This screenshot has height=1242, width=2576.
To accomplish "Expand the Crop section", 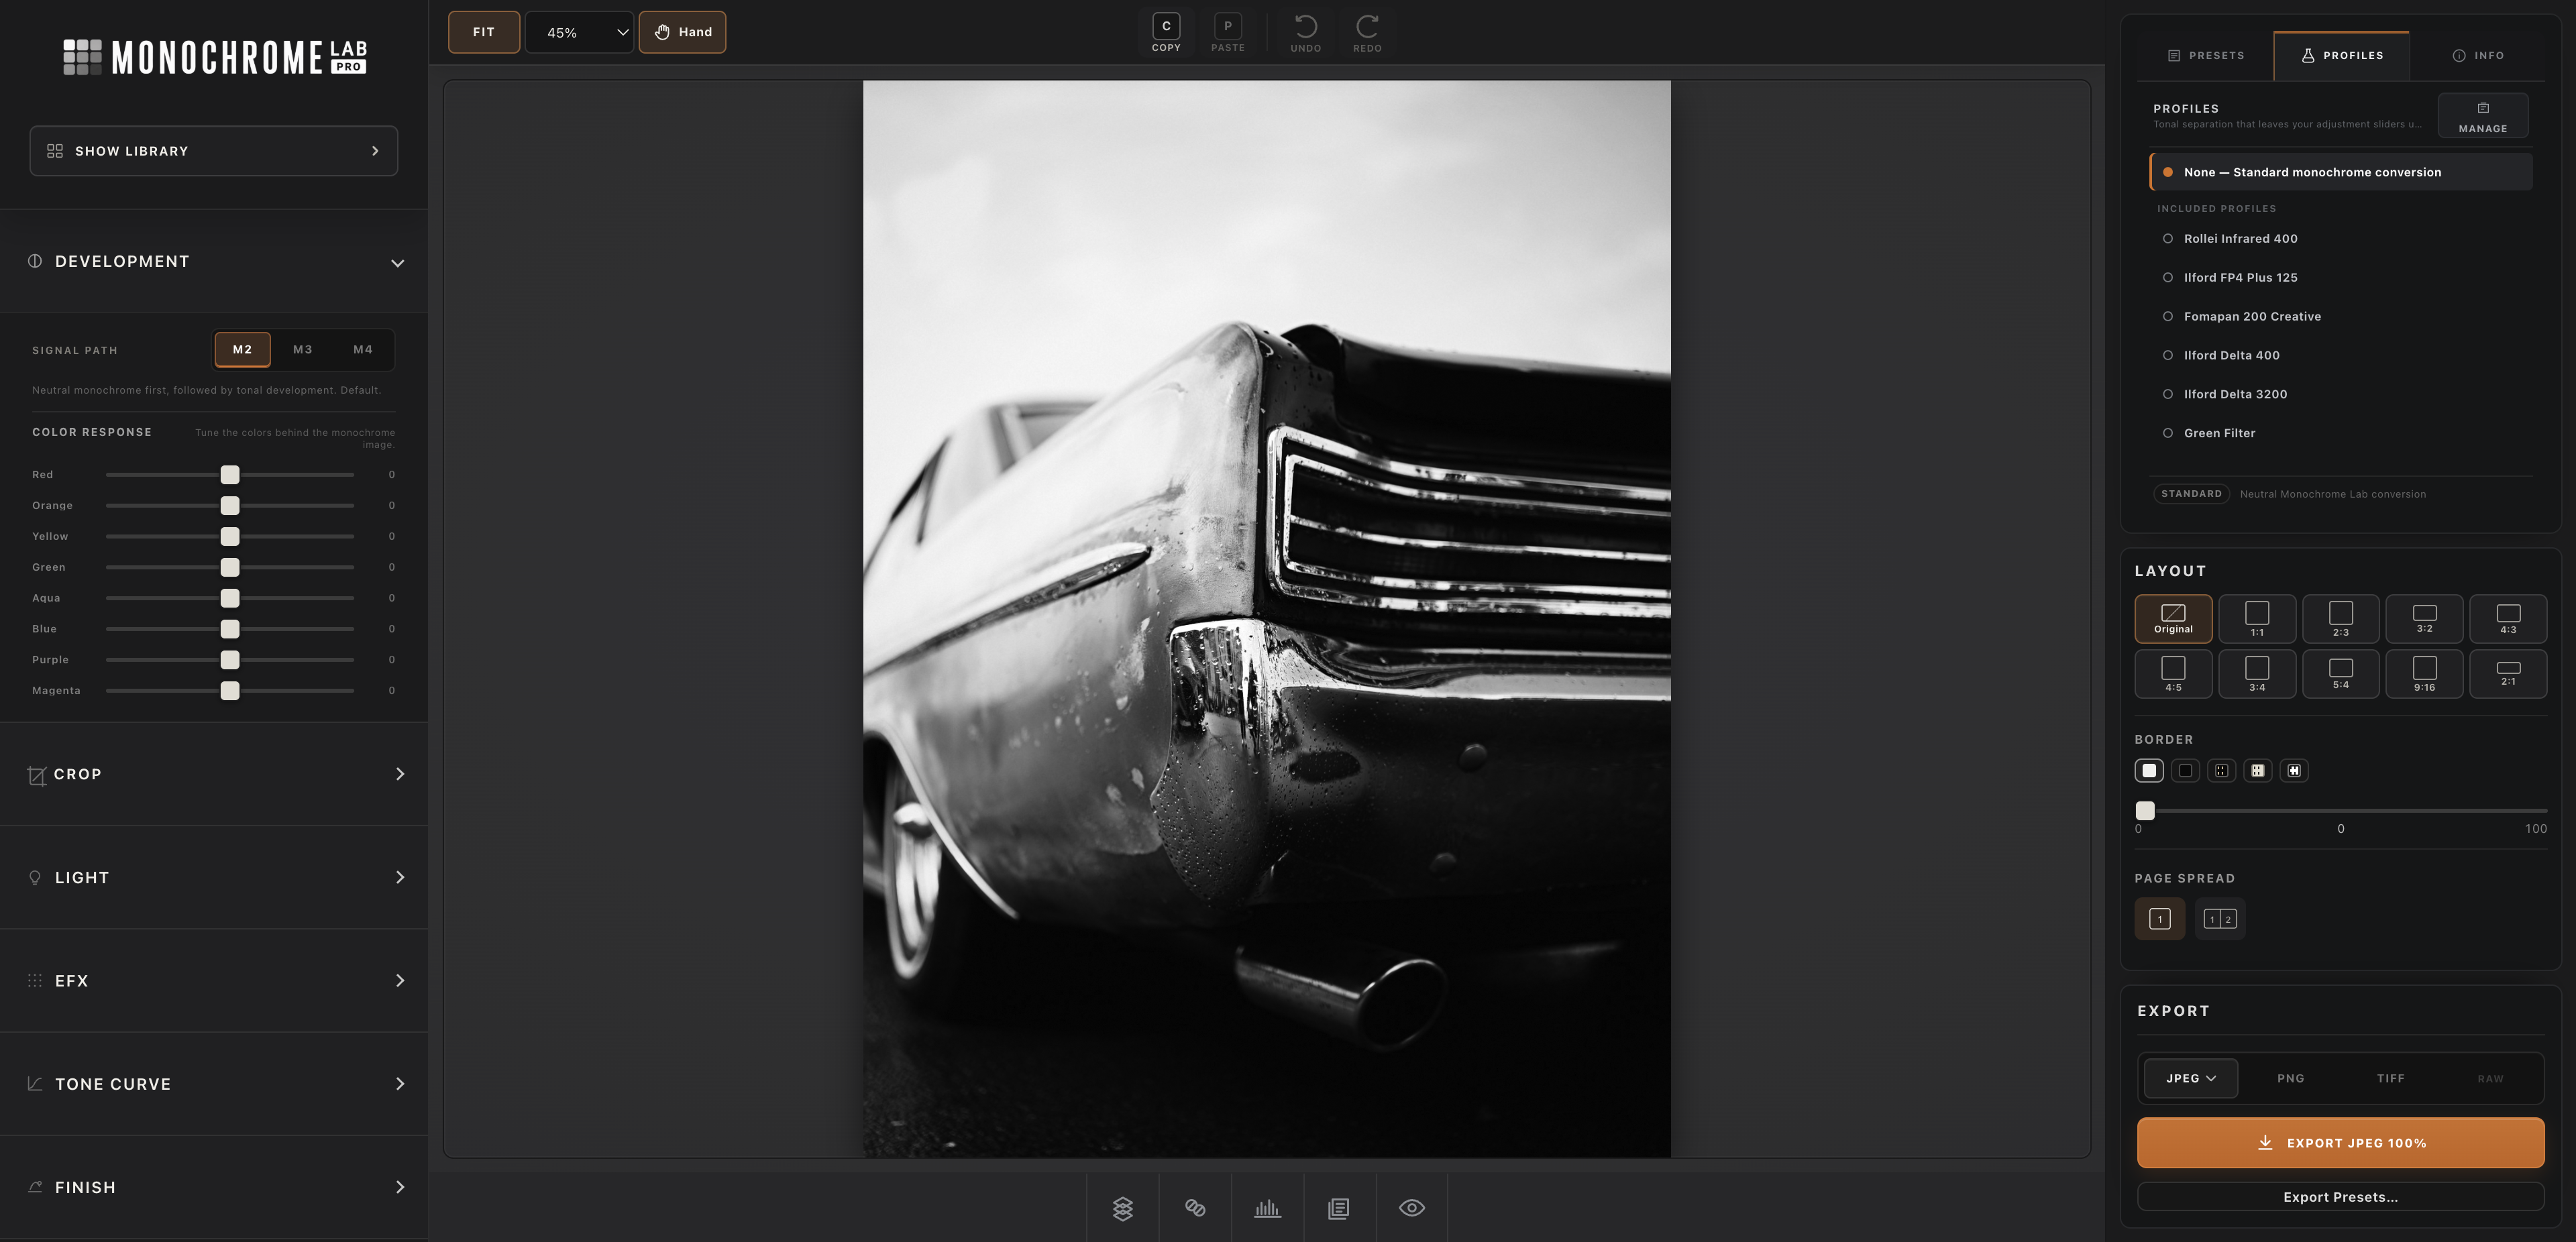I will (x=214, y=774).
